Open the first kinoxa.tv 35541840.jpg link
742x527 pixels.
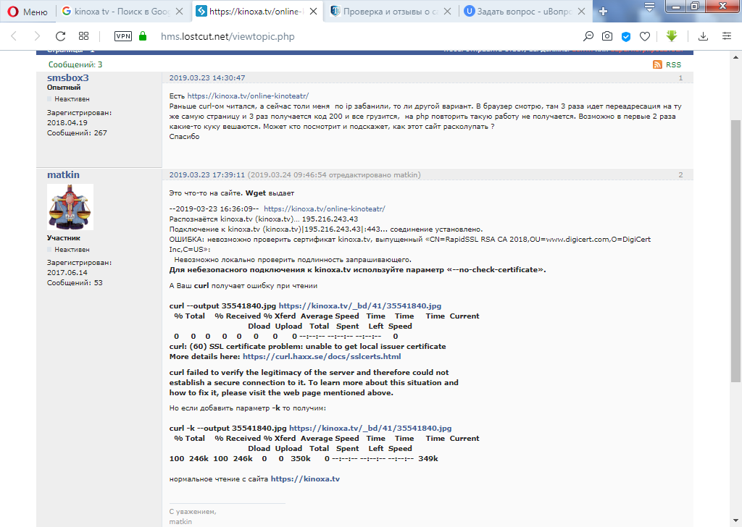tap(360, 305)
